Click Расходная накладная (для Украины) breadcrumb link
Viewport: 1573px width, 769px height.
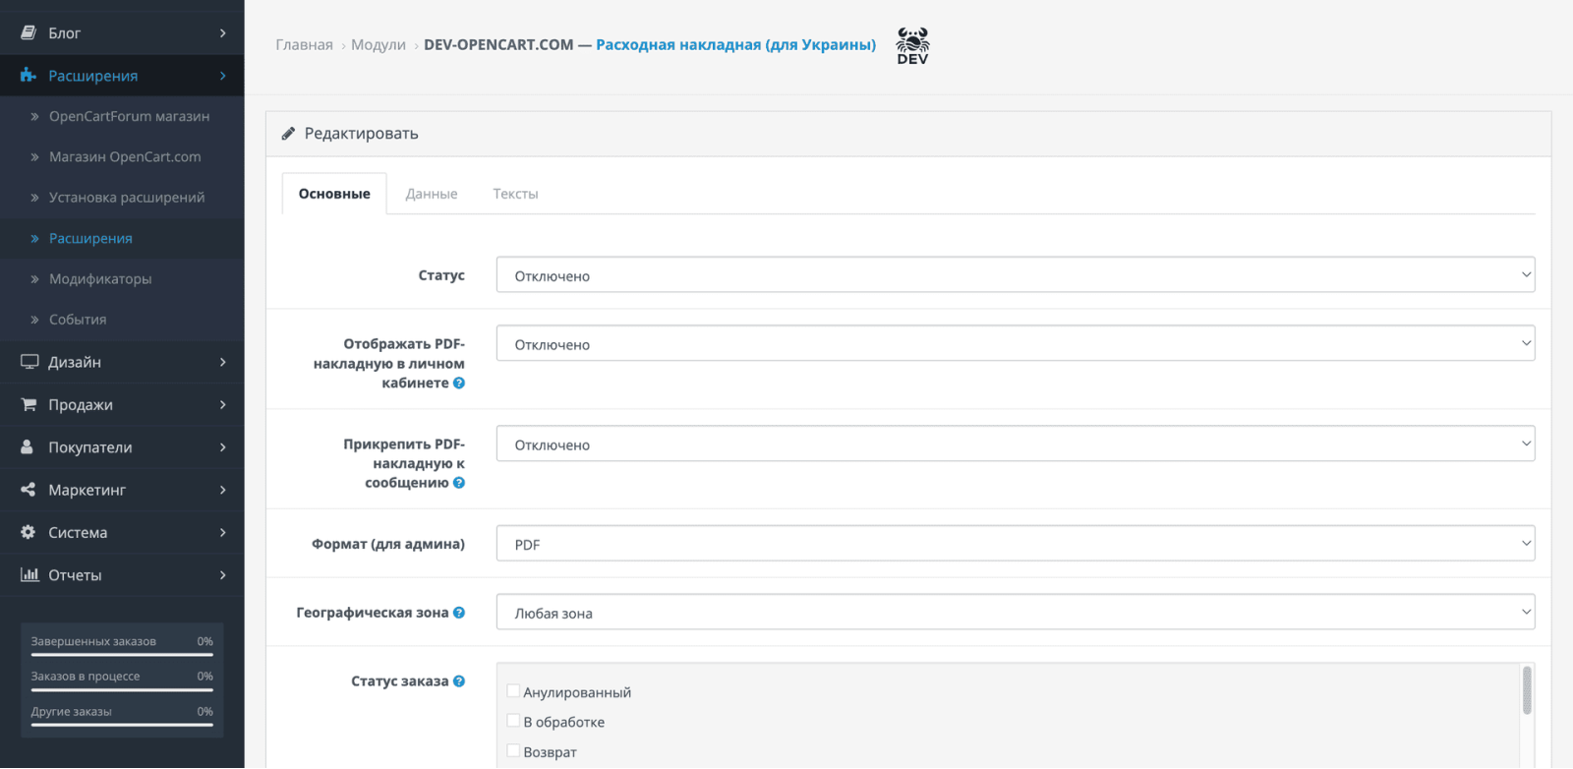(x=735, y=44)
